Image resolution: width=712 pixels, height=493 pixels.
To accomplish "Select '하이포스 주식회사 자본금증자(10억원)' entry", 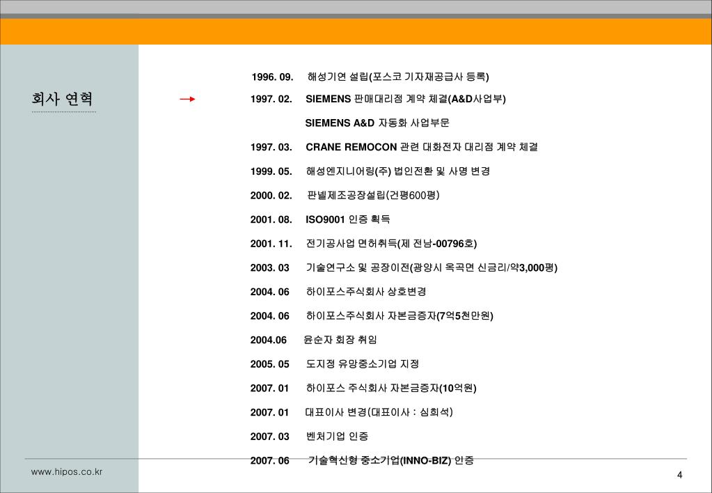I will pyautogui.click(x=391, y=388).
